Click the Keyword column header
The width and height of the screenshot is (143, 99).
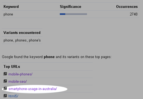(x=11, y=7)
